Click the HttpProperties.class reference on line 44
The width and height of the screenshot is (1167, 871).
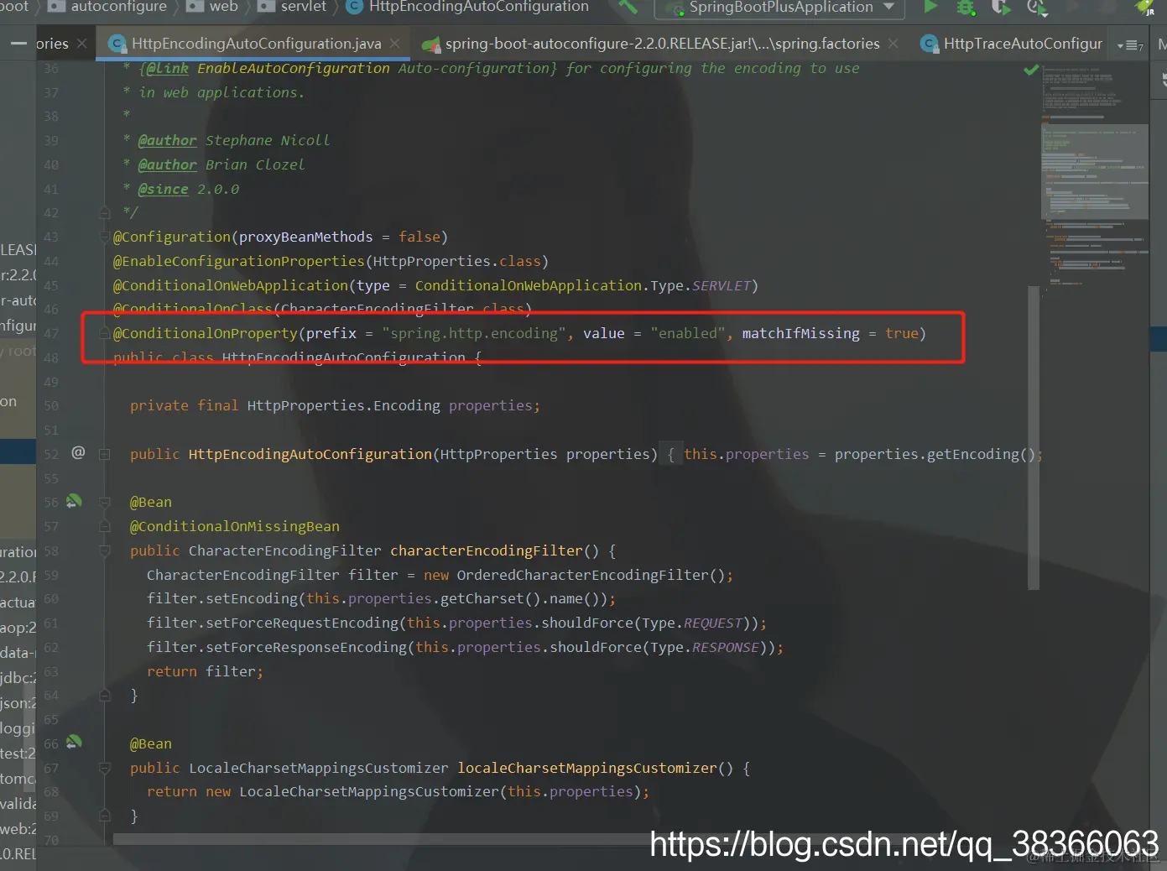(x=456, y=261)
